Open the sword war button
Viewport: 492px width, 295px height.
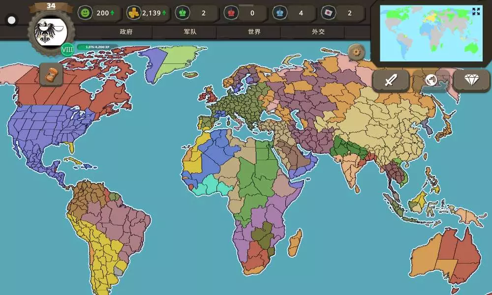[x=391, y=80]
